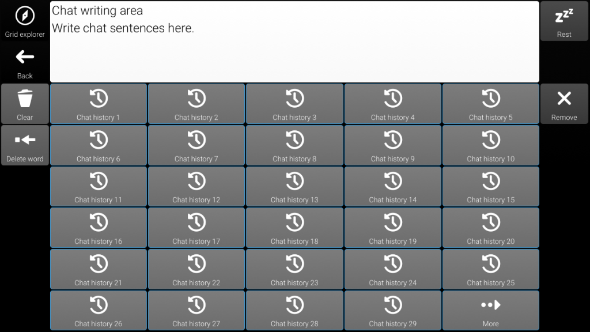Click the Chat history 25 clock icon
Screen dimensions: 590x332
tap(490, 263)
